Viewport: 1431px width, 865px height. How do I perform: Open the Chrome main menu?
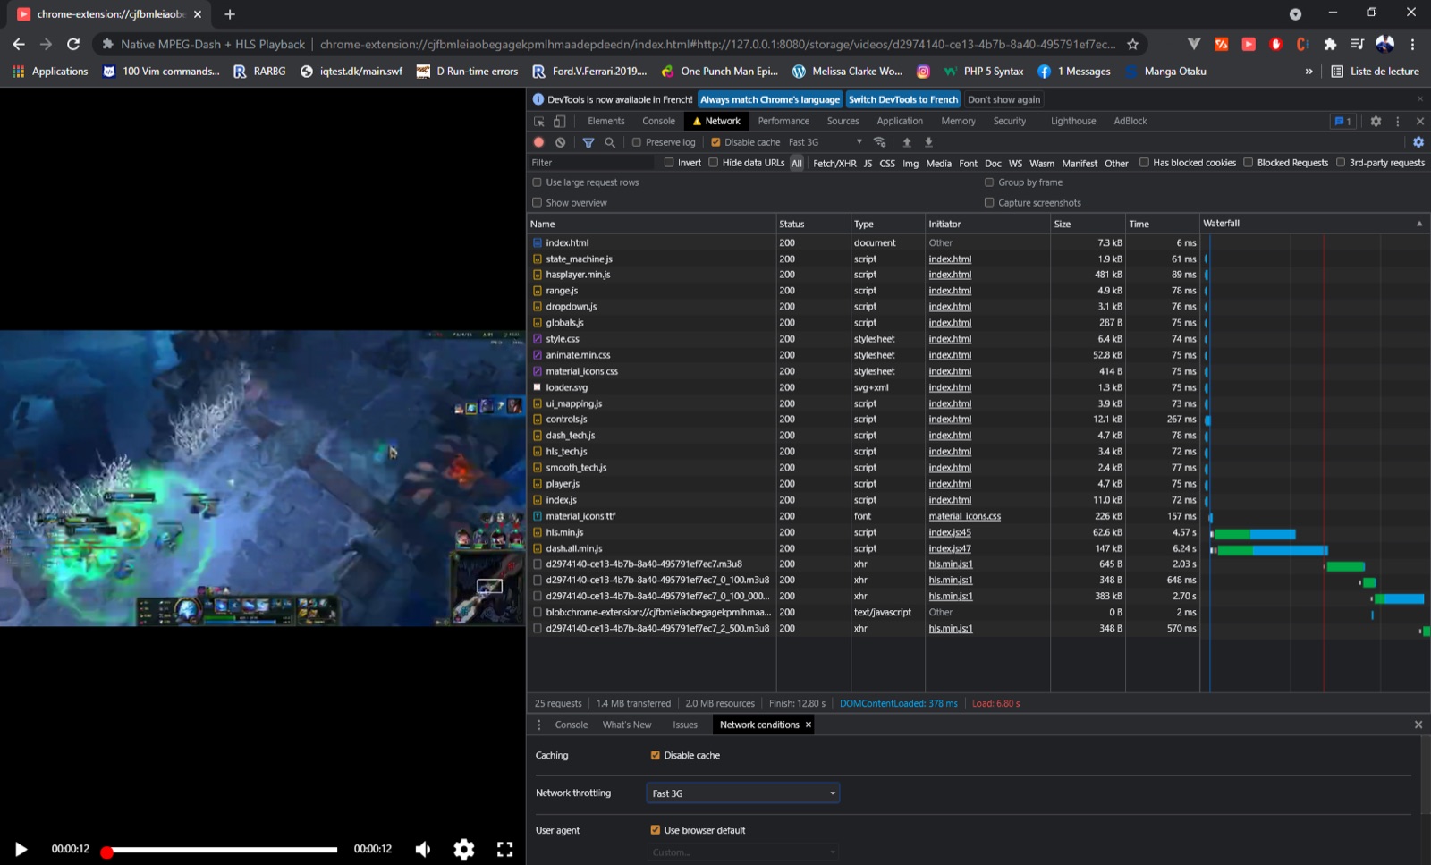coord(1413,44)
